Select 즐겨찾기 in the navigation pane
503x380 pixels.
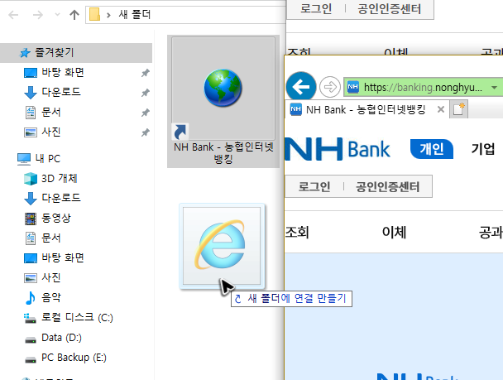(x=76, y=53)
